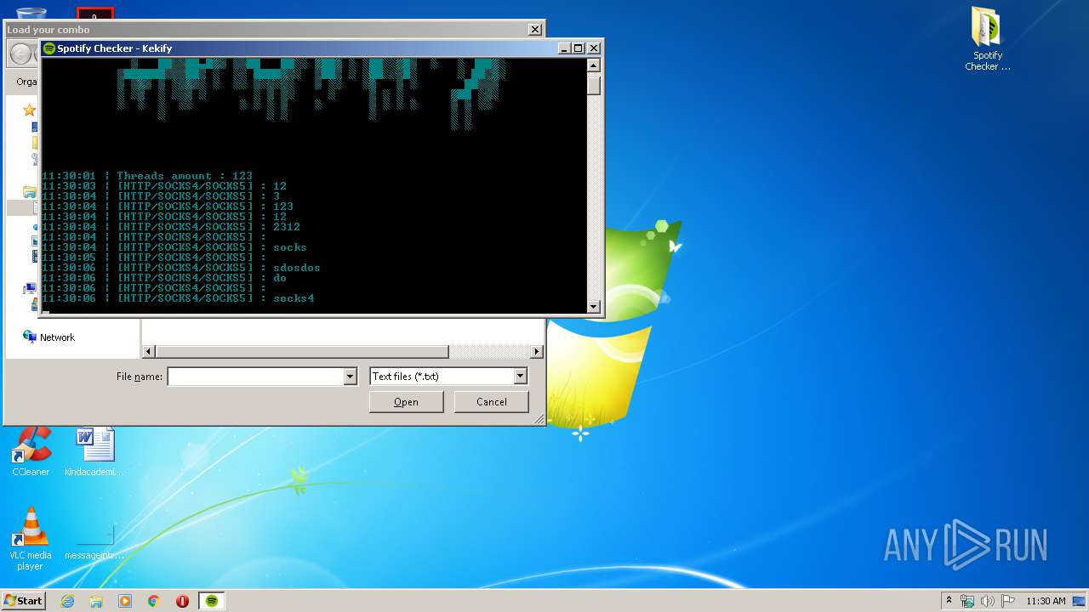This screenshot has width=1089, height=612.
Task: Maximize the Spotify Checker window
Action: pyautogui.click(x=579, y=48)
